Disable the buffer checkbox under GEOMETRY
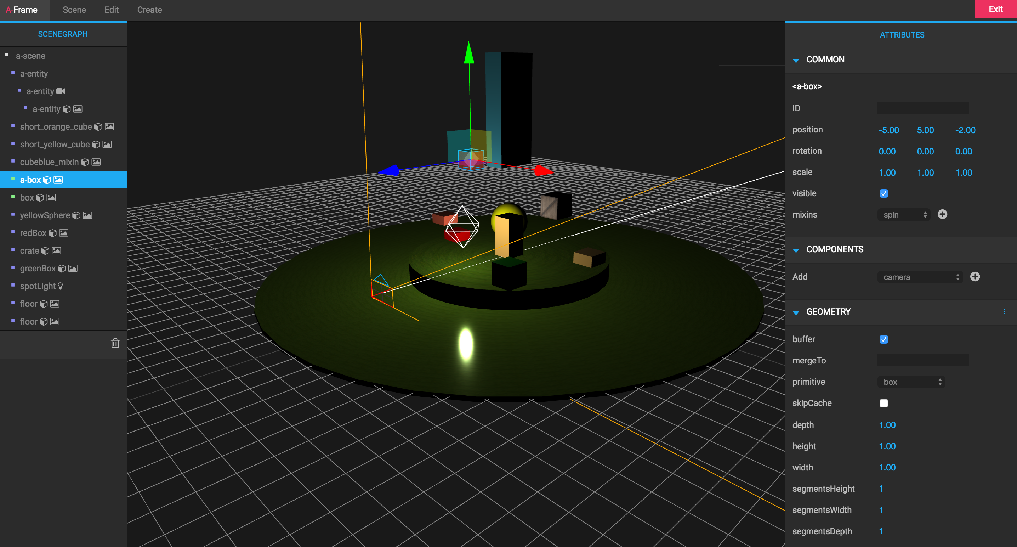This screenshot has height=547, width=1017. [x=884, y=339]
